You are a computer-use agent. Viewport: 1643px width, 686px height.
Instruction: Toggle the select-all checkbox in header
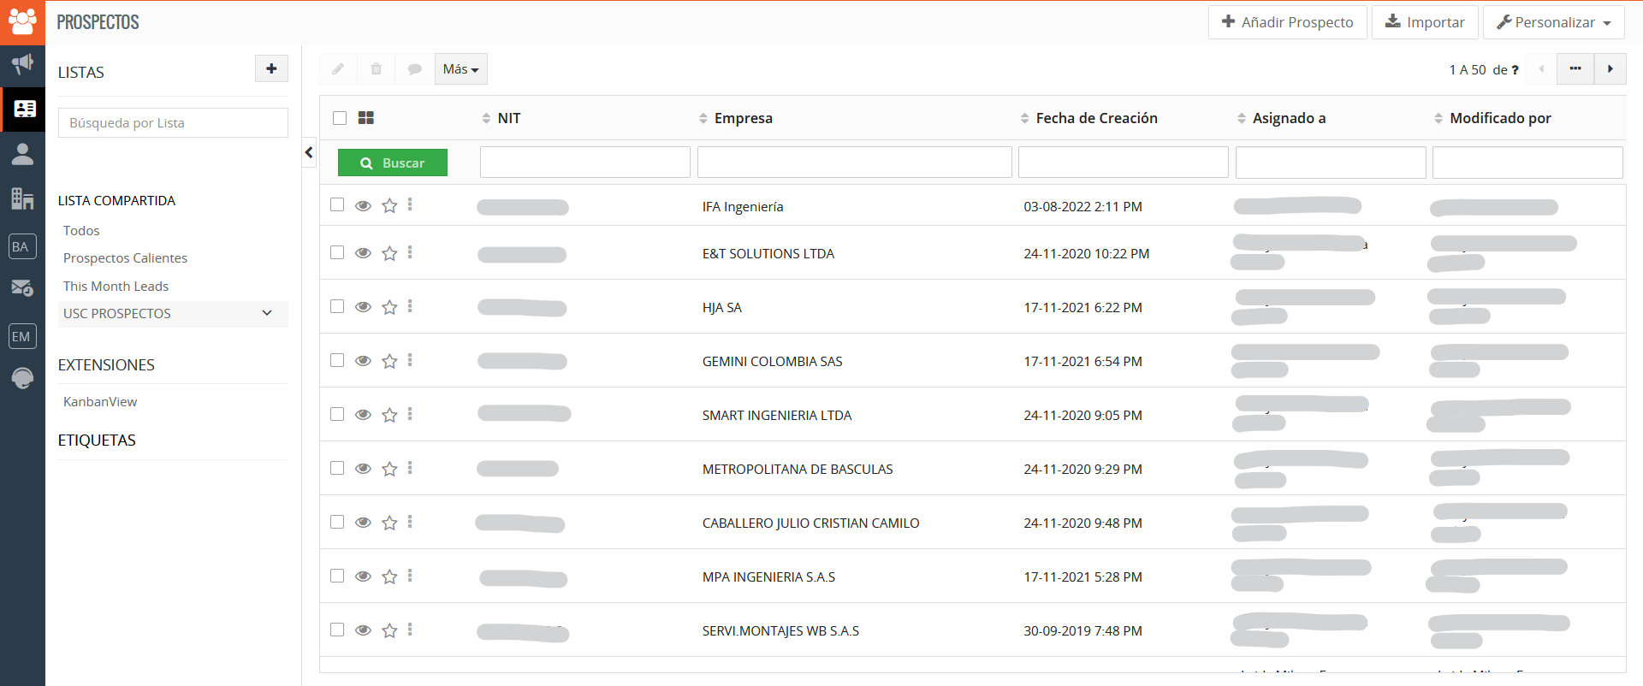340,118
